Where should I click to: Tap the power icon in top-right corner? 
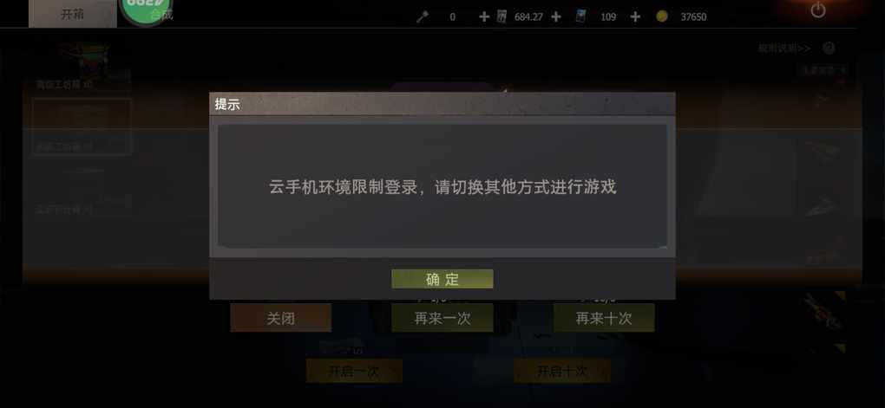click(818, 10)
